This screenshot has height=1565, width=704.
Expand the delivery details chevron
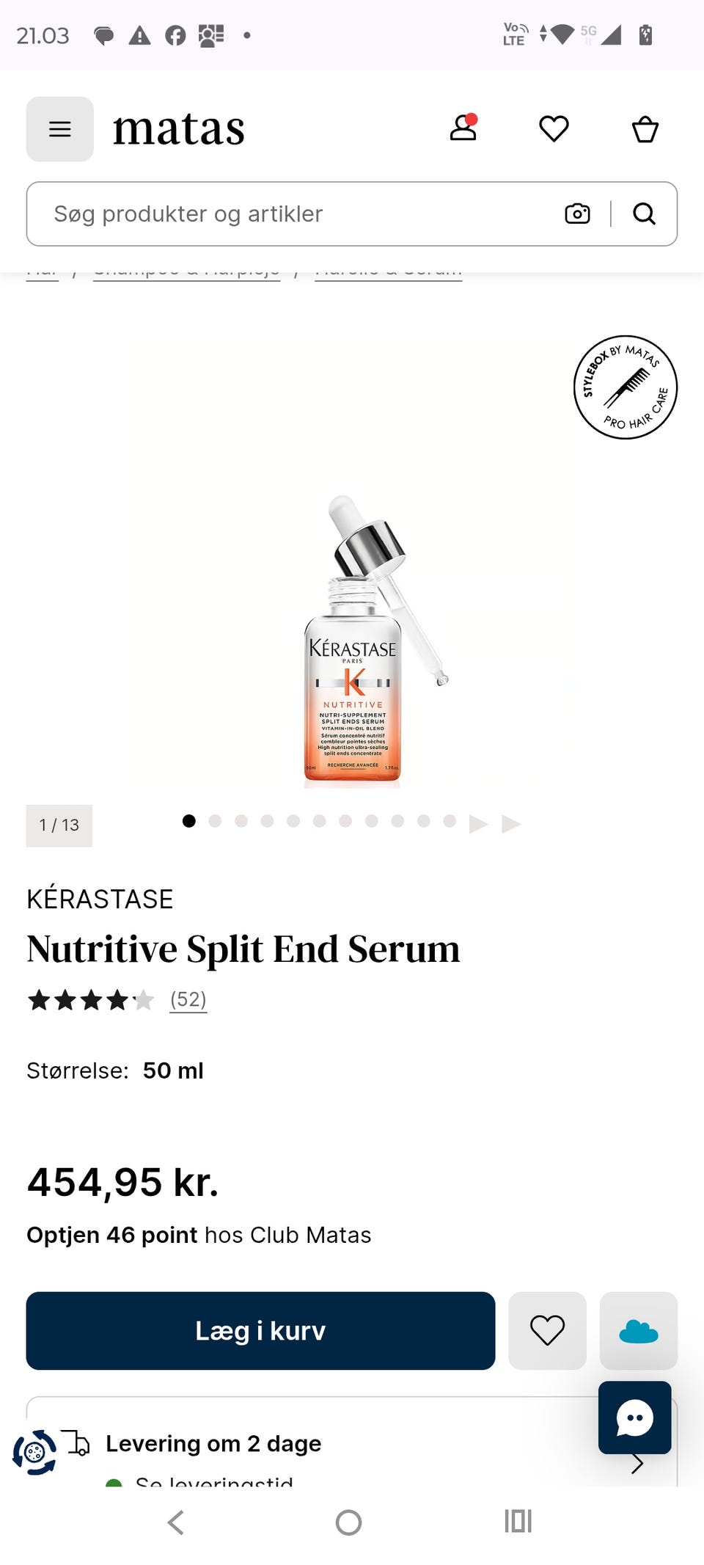tap(637, 1464)
